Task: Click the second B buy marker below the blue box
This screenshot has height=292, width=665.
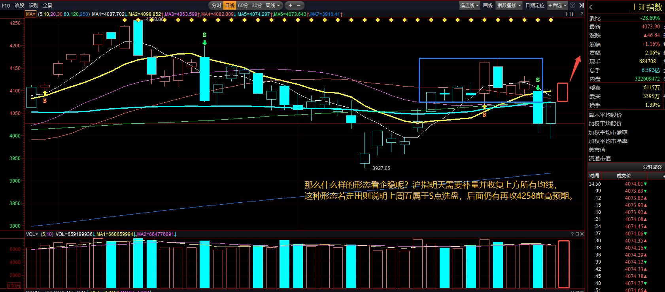Action: tap(484, 115)
